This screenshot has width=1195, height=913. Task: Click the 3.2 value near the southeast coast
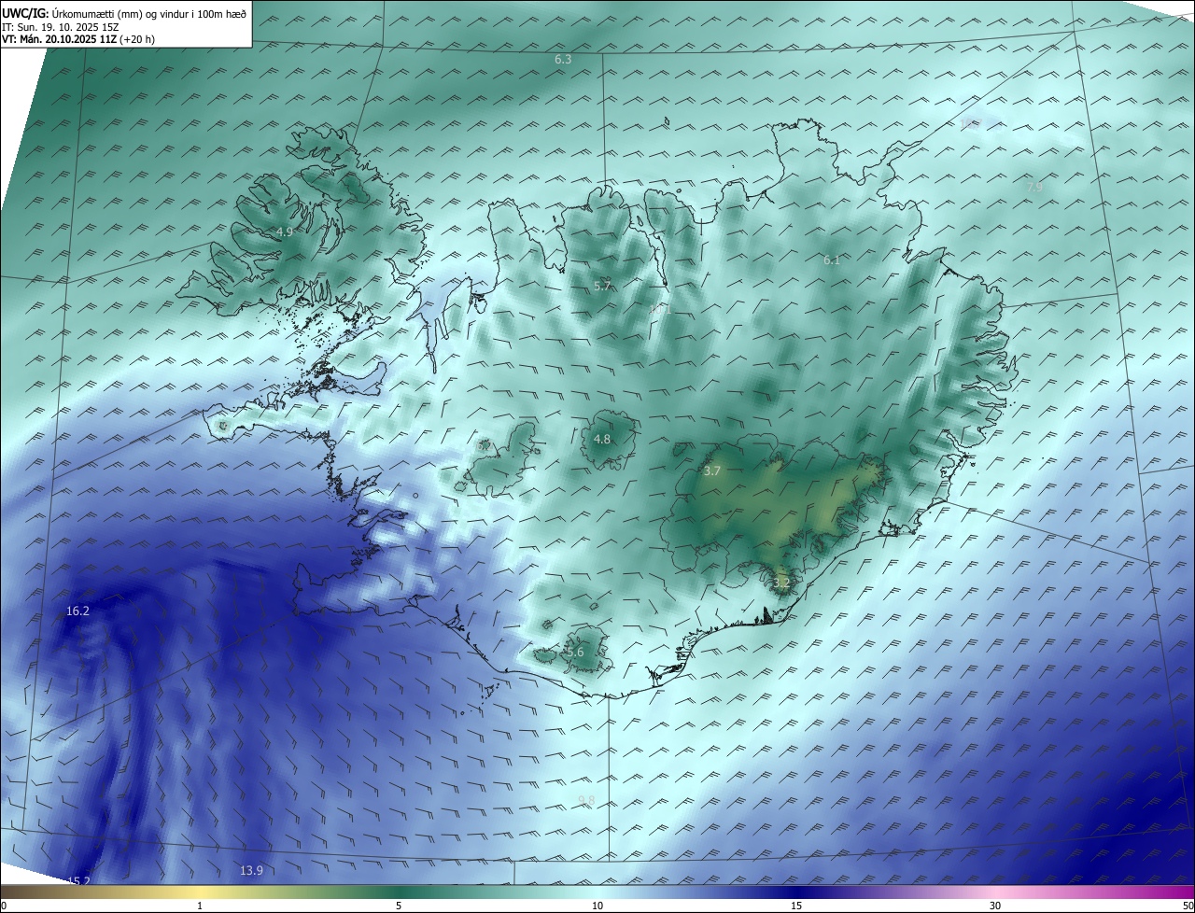click(x=781, y=583)
